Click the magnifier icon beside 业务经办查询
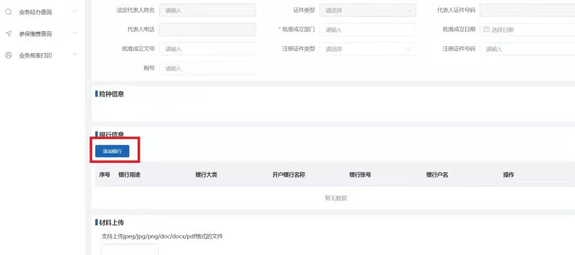Image resolution: width=575 pixels, height=255 pixels. point(9,12)
